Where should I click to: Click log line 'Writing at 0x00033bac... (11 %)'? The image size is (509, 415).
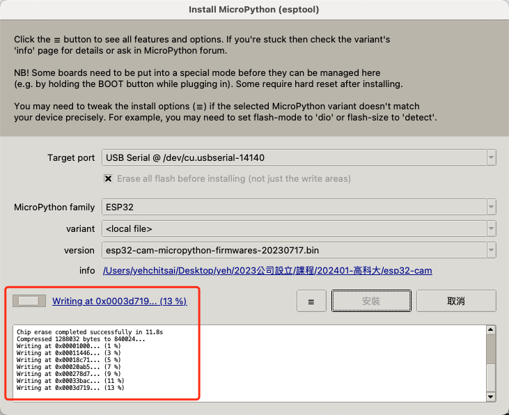pos(70,381)
